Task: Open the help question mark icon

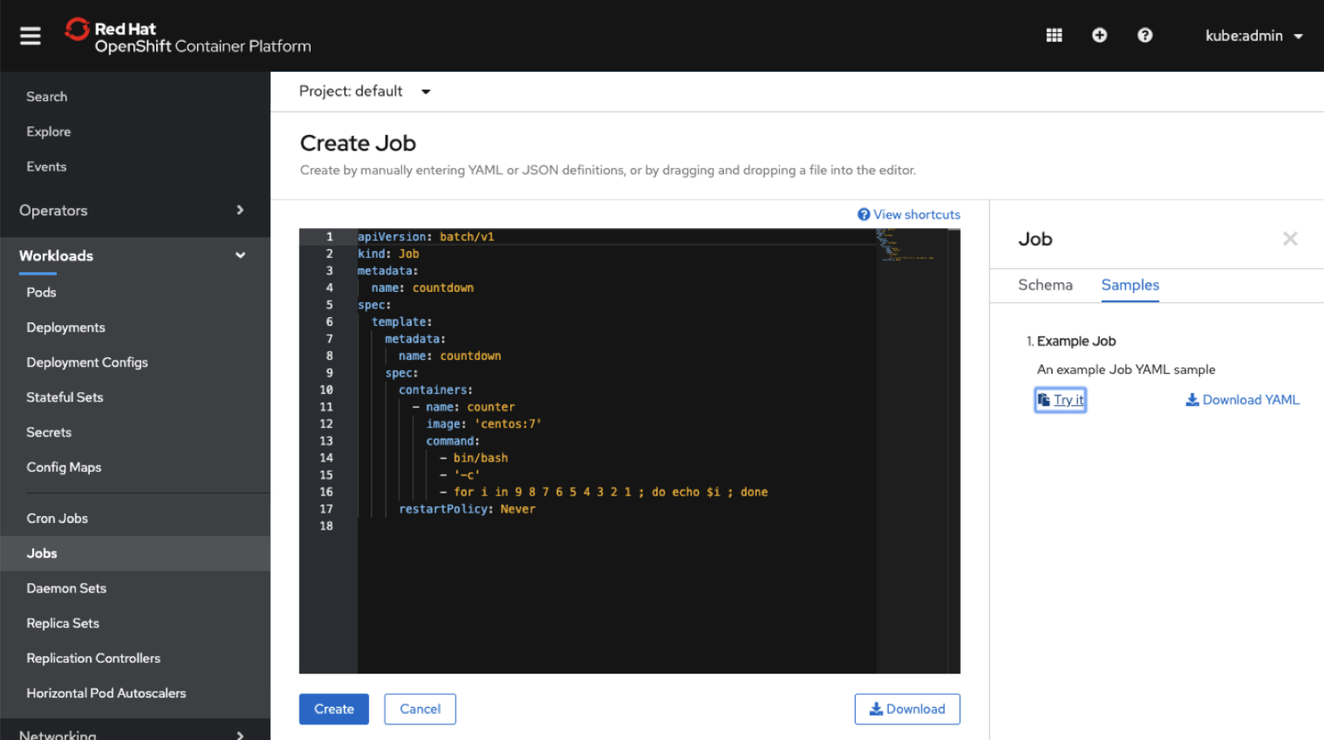Action: click(x=1144, y=36)
